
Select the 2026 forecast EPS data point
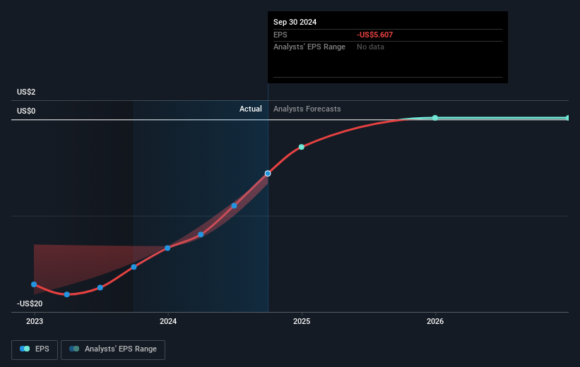click(435, 118)
